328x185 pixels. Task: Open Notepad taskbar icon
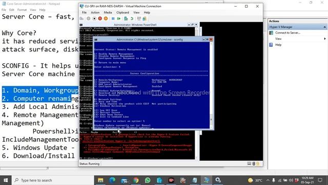point(195,180)
